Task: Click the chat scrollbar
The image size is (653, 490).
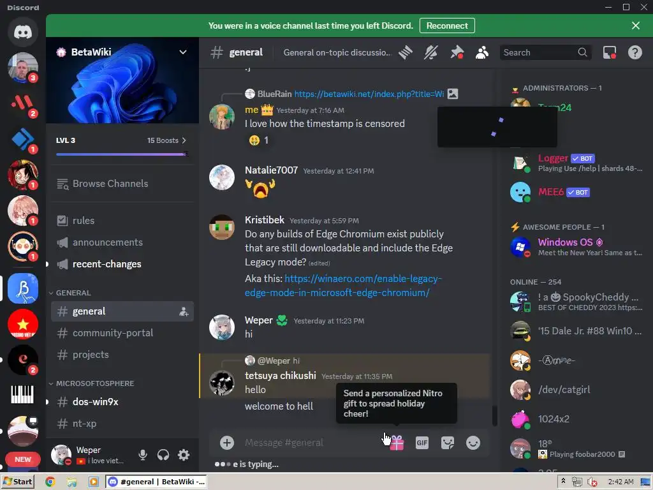Action: point(495,416)
